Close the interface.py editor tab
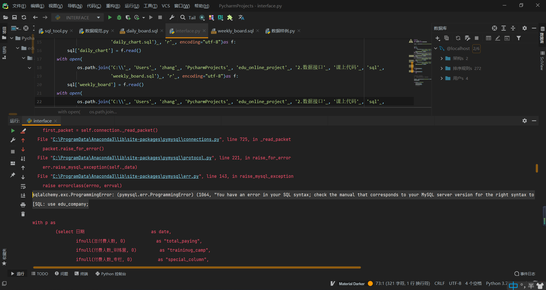The image size is (546, 290). point(204,31)
